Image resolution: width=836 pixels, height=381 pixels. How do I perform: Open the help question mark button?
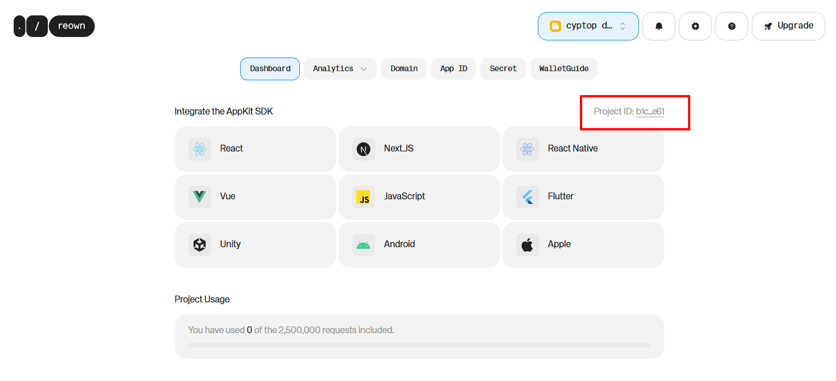point(732,26)
